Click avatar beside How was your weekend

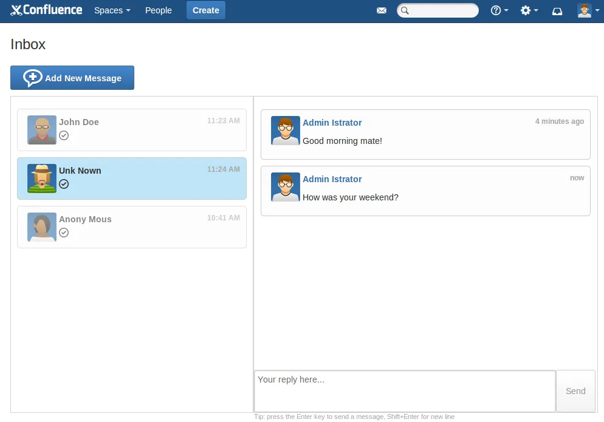[x=286, y=187]
